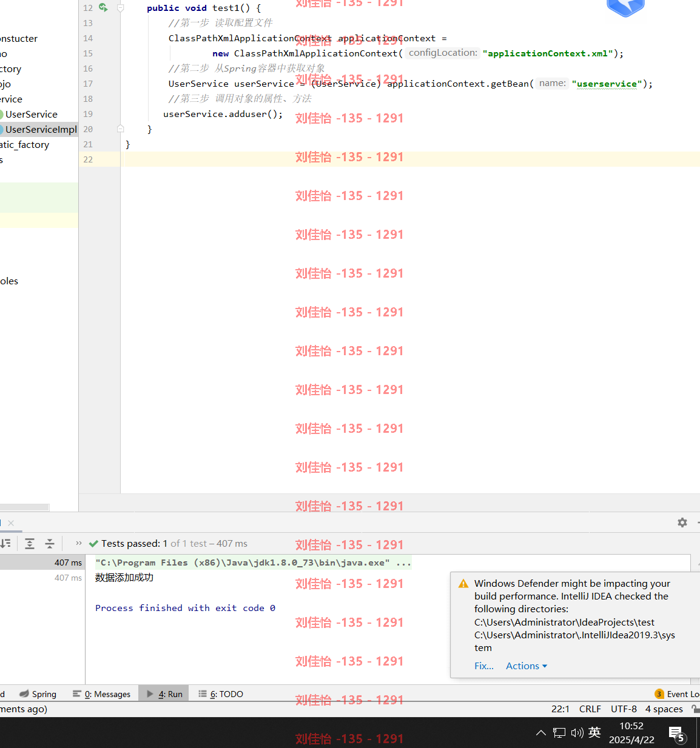Click line number 19 in the gutter
Viewport: 700px width, 748px height.
(88, 114)
